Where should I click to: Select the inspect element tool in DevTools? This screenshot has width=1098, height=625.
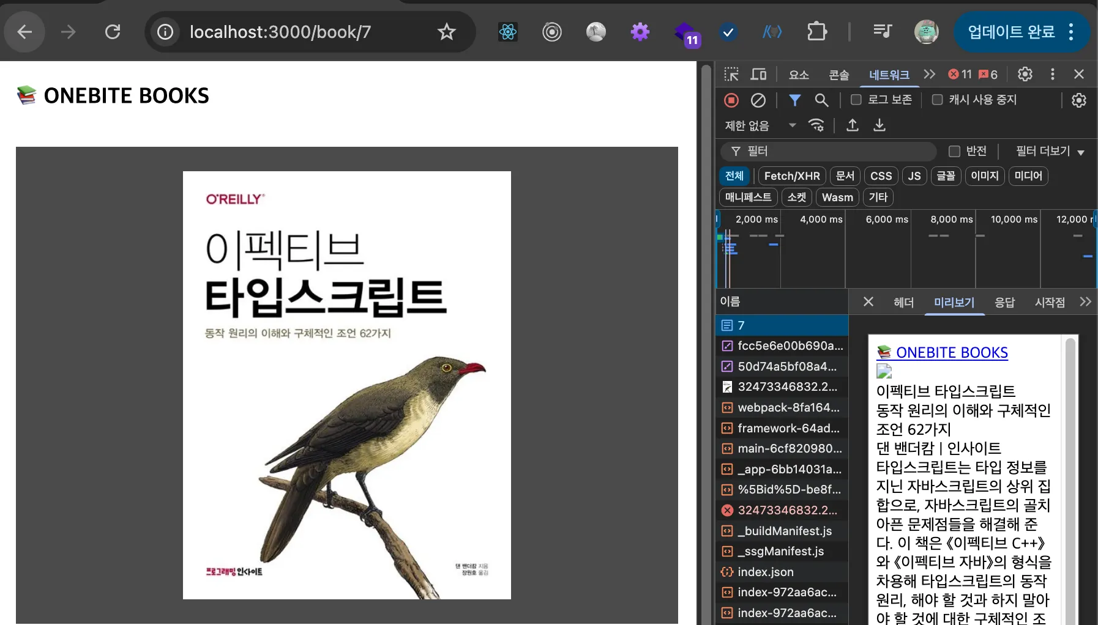click(x=731, y=74)
